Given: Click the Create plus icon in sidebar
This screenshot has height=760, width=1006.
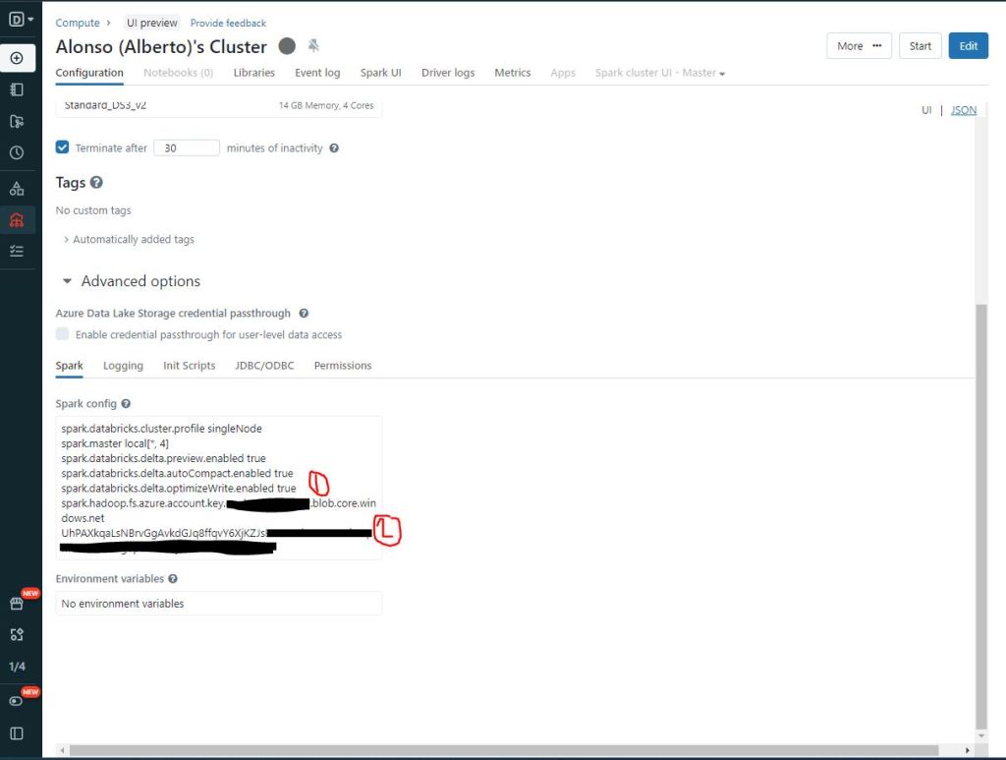Looking at the screenshot, I should point(17,58).
